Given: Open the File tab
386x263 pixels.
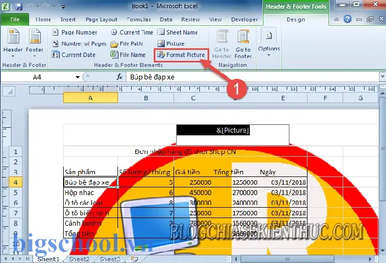Looking at the screenshot, I should (x=15, y=19).
